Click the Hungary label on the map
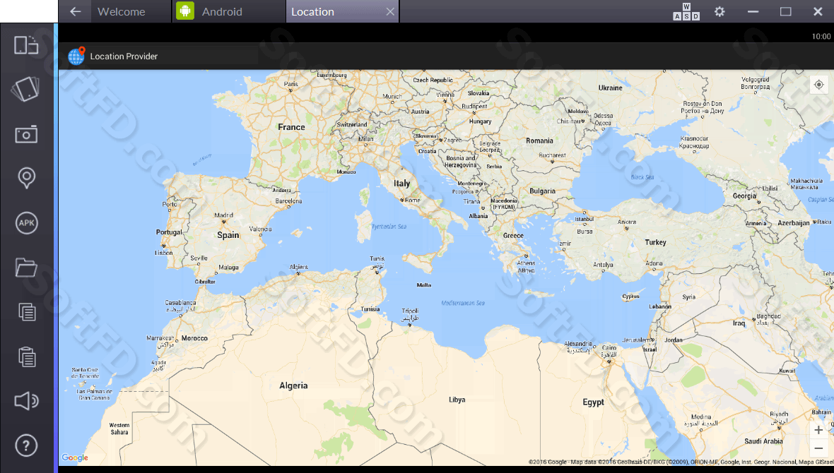 click(480, 121)
